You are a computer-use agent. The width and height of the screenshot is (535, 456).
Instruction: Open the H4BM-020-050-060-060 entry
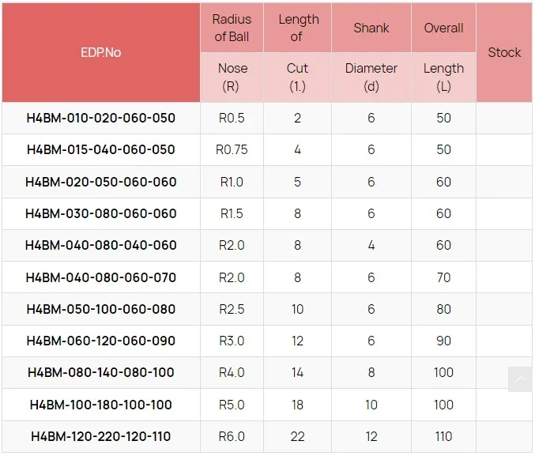[x=101, y=182]
